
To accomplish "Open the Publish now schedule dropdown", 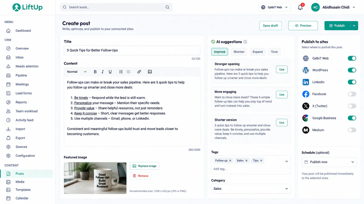I will click(x=329, y=162).
